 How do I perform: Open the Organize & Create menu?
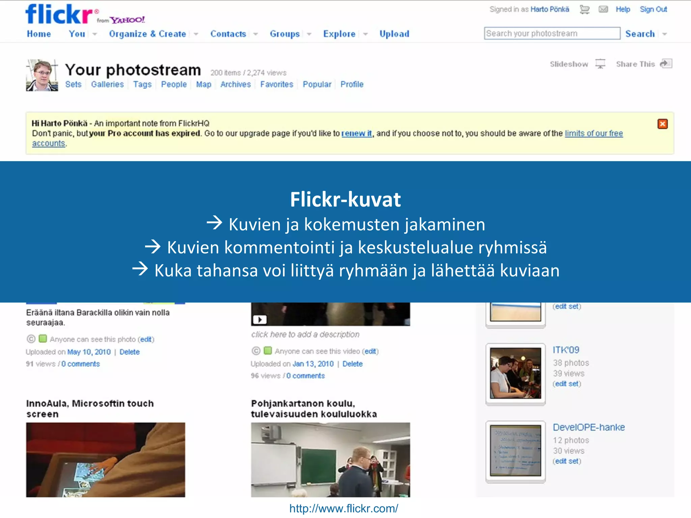click(147, 34)
